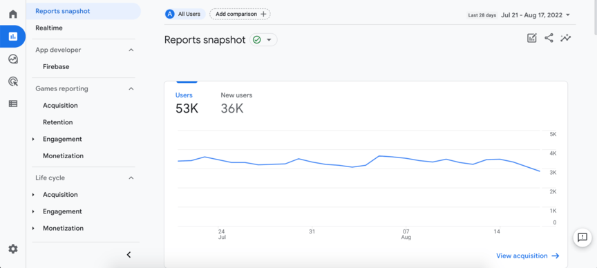Click the 5K y-axis label
This screenshot has height=268, width=597.
(553, 135)
